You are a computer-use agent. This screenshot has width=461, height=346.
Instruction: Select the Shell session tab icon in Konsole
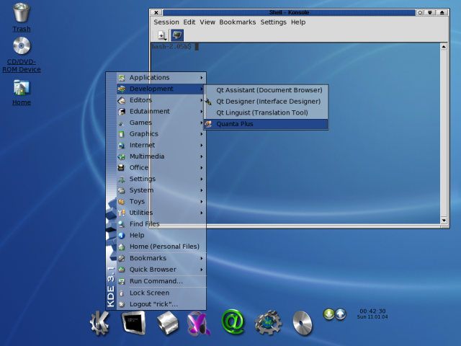[177, 35]
